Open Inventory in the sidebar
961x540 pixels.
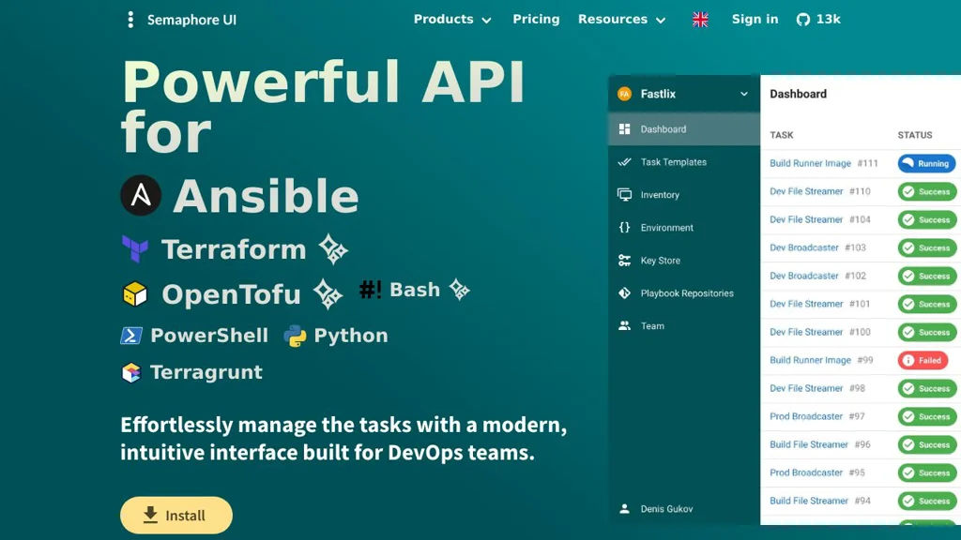(x=684, y=195)
